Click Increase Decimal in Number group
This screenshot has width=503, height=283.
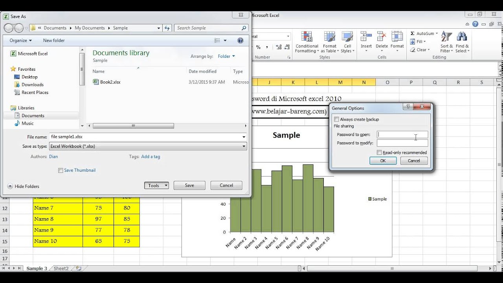click(x=279, y=47)
